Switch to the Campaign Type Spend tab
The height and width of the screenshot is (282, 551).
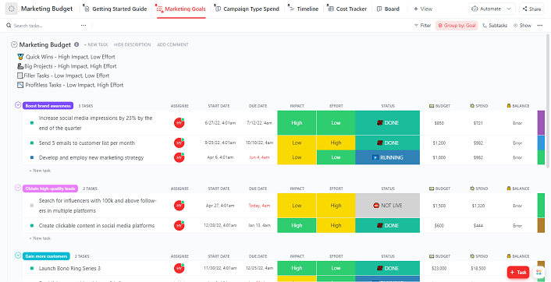247,9
